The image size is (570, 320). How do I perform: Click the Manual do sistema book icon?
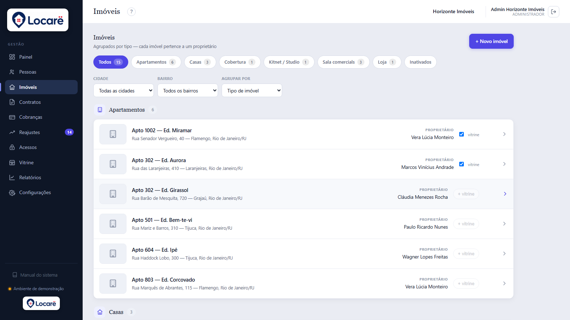point(15,275)
